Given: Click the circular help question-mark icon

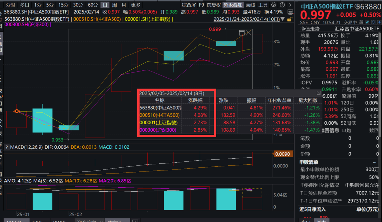Looking at the screenshot, I should [x=282, y=4].
